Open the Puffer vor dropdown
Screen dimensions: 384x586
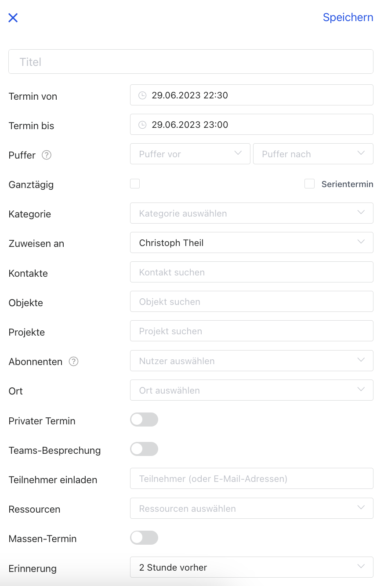tap(190, 154)
